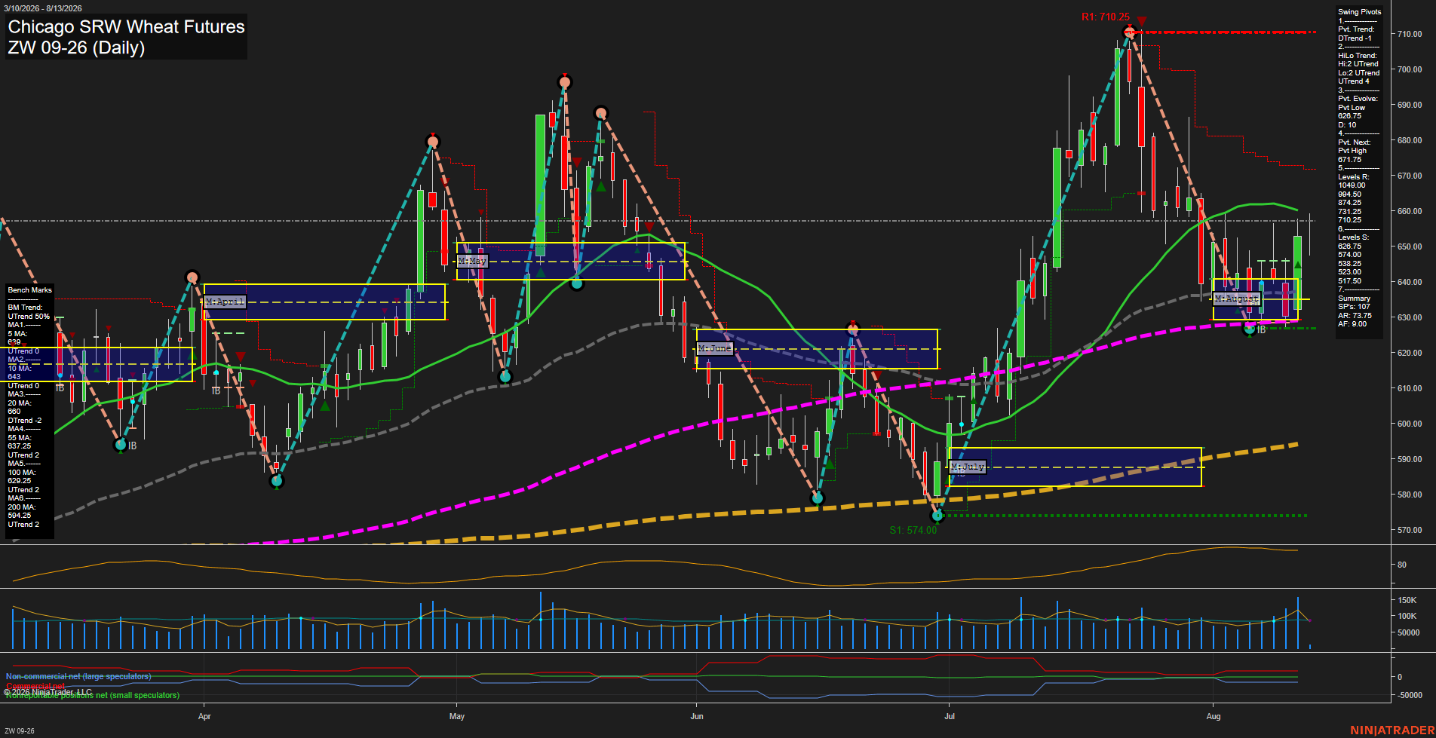Click the M:May monthly range label
Screen dimensions: 1436x738
pos(472,261)
